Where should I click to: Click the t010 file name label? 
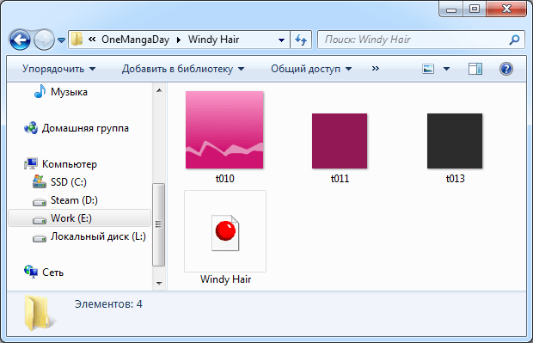click(x=224, y=179)
